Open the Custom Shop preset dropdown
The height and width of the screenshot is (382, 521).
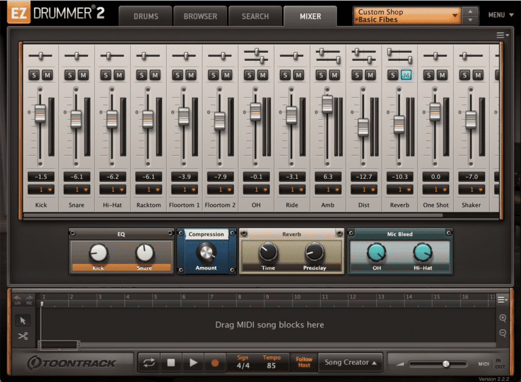pyautogui.click(x=407, y=16)
